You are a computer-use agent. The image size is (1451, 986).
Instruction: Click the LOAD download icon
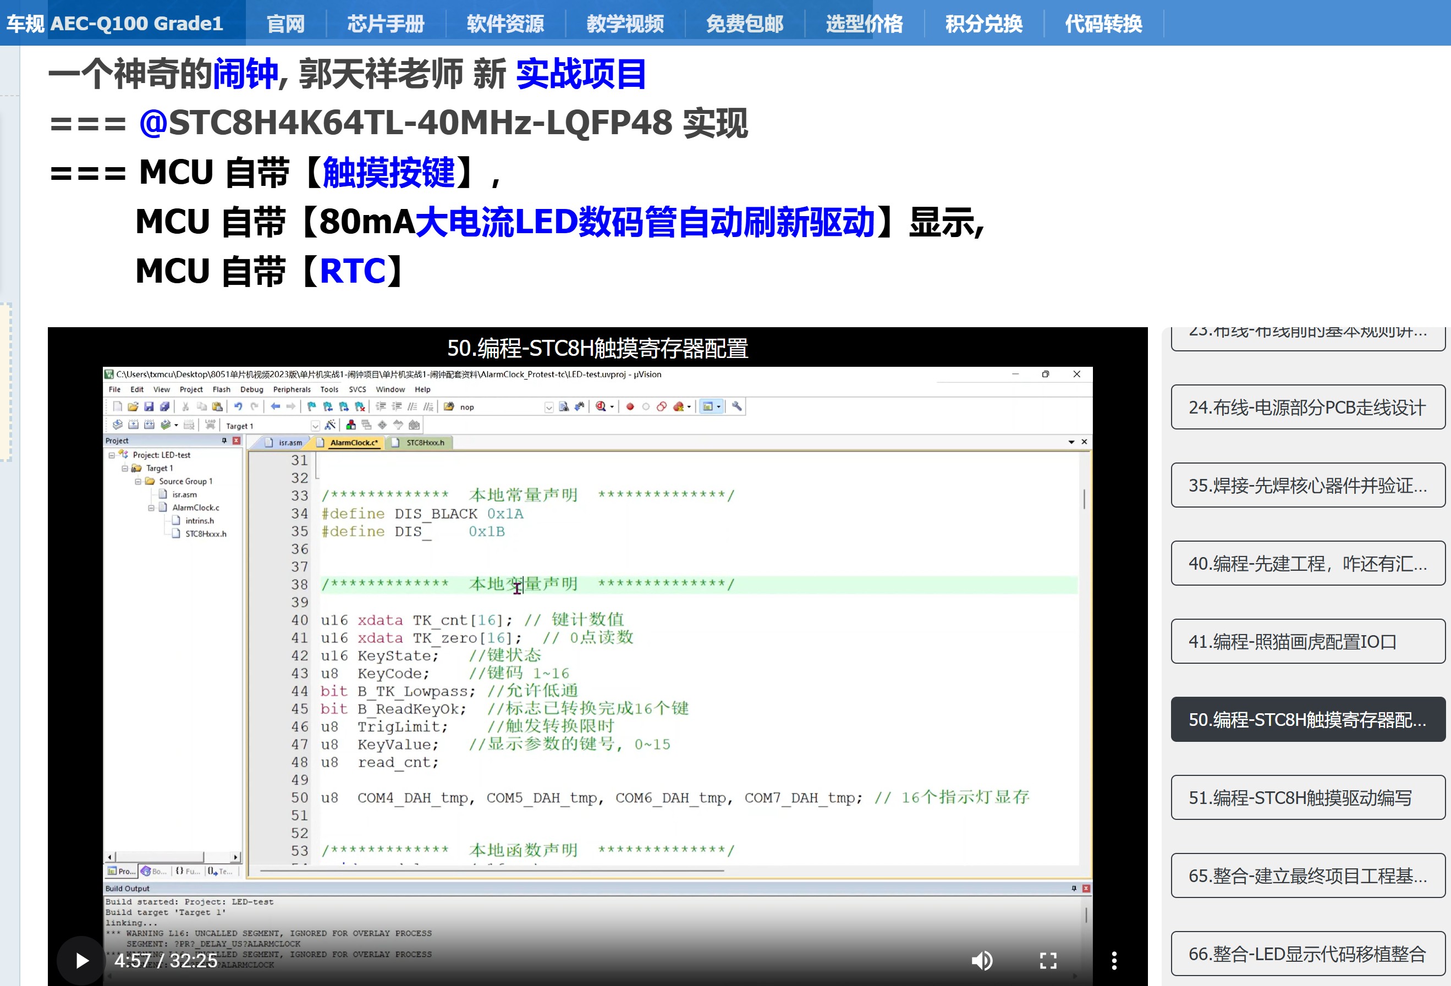point(211,425)
